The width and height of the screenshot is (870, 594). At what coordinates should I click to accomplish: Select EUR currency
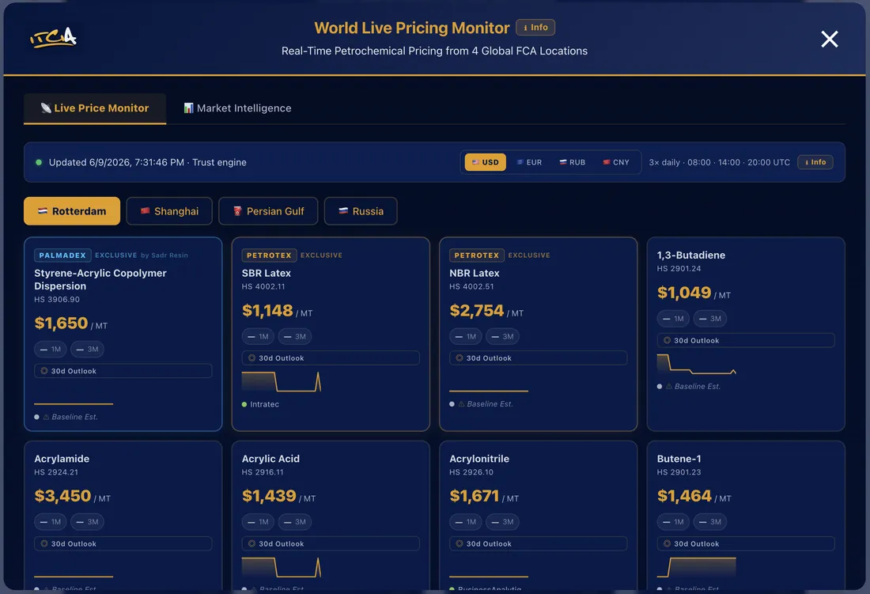[529, 162]
